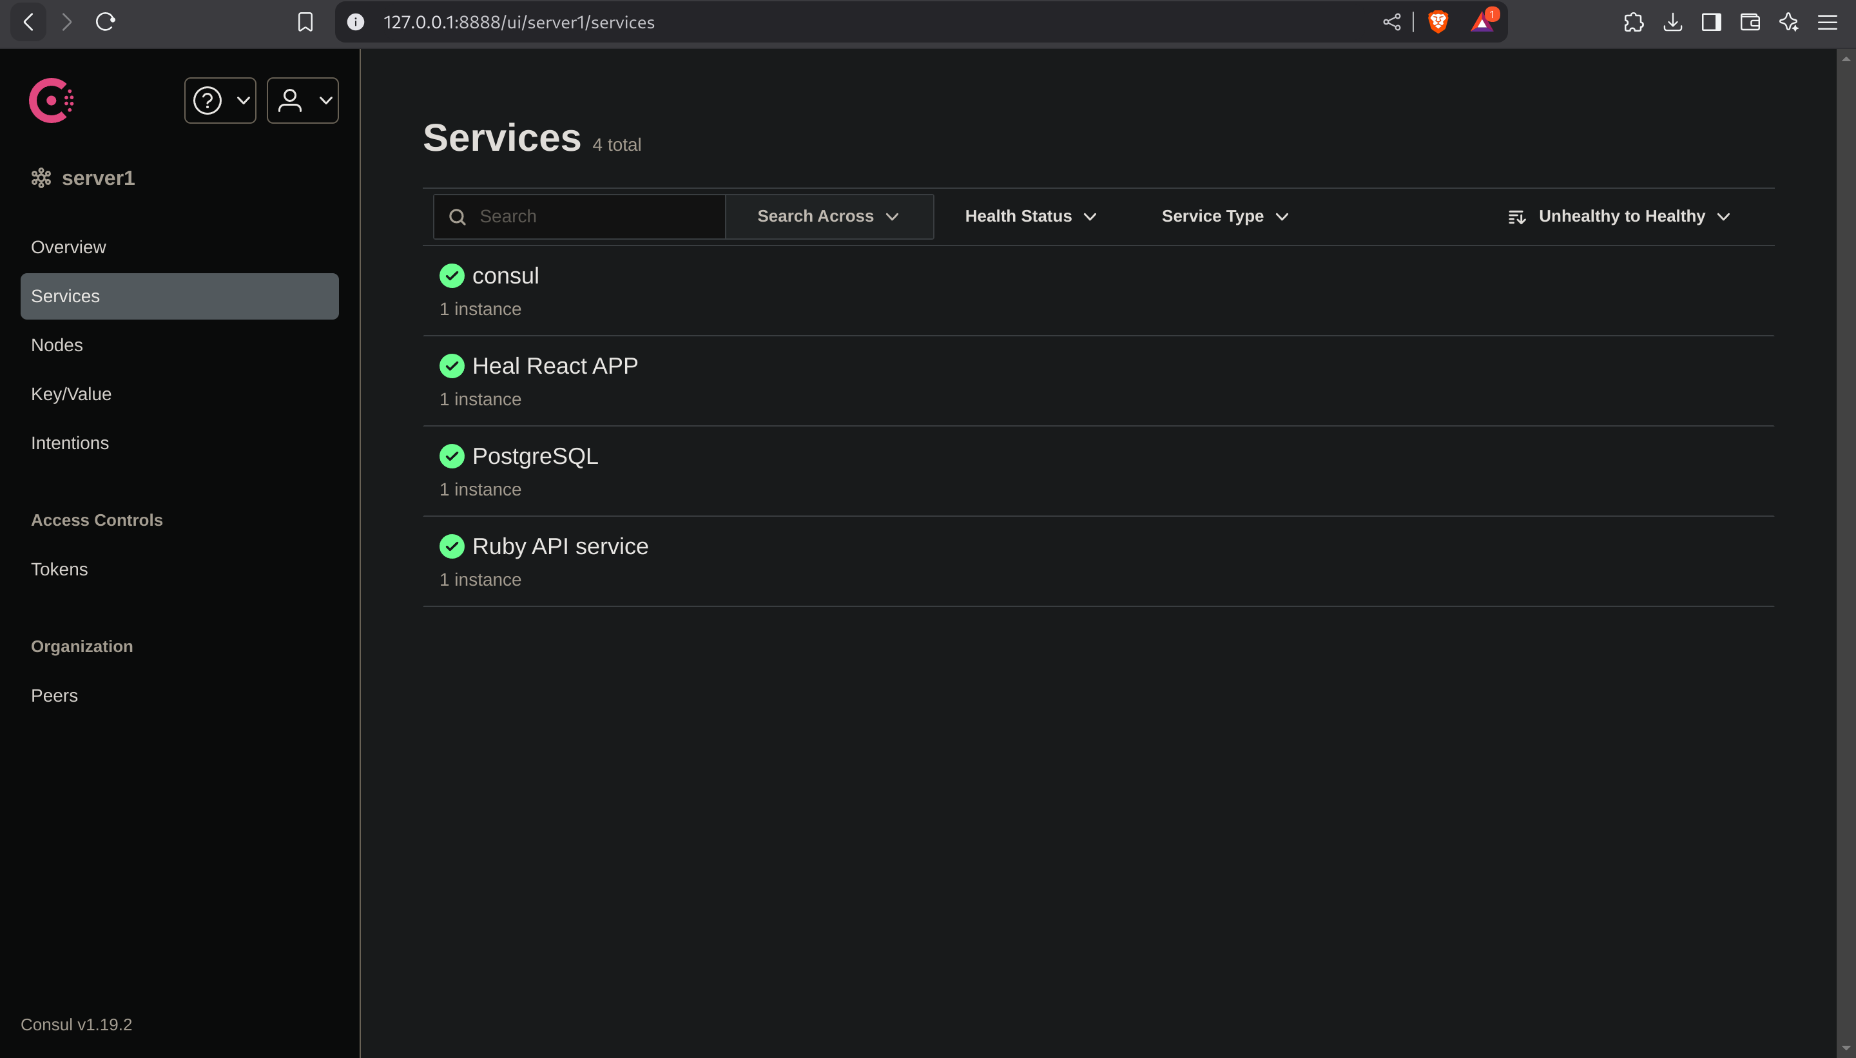1856x1058 pixels.
Task: Open the Brave Wallet icon
Action: click(x=1750, y=22)
